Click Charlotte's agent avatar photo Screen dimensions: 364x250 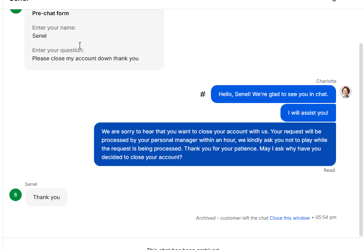345,92
